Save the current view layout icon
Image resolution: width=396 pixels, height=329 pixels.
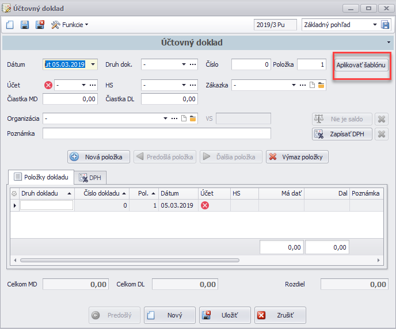point(386,25)
